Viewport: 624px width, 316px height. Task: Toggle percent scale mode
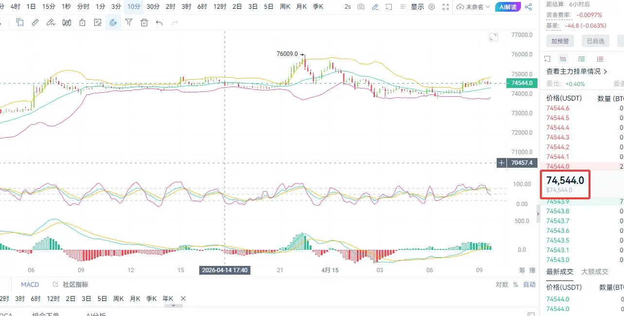(516, 284)
